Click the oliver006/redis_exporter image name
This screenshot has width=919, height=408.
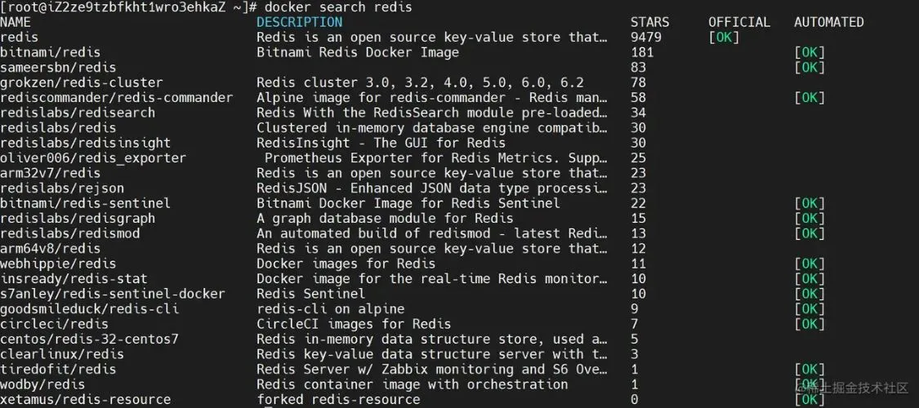(92, 158)
